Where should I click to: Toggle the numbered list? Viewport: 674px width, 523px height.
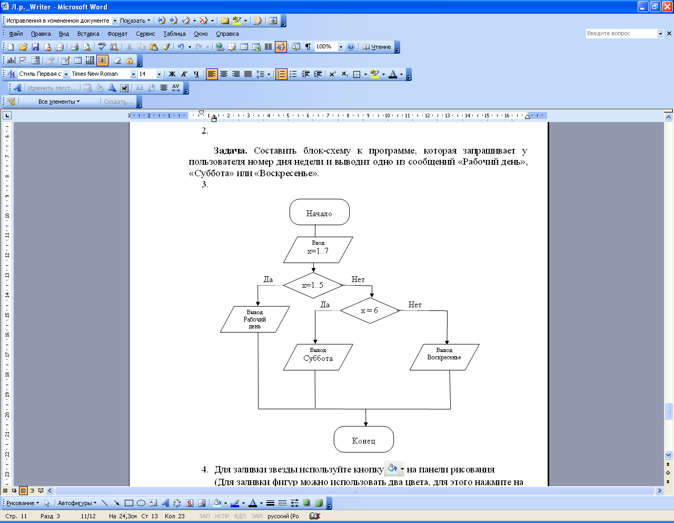tap(281, 74)
